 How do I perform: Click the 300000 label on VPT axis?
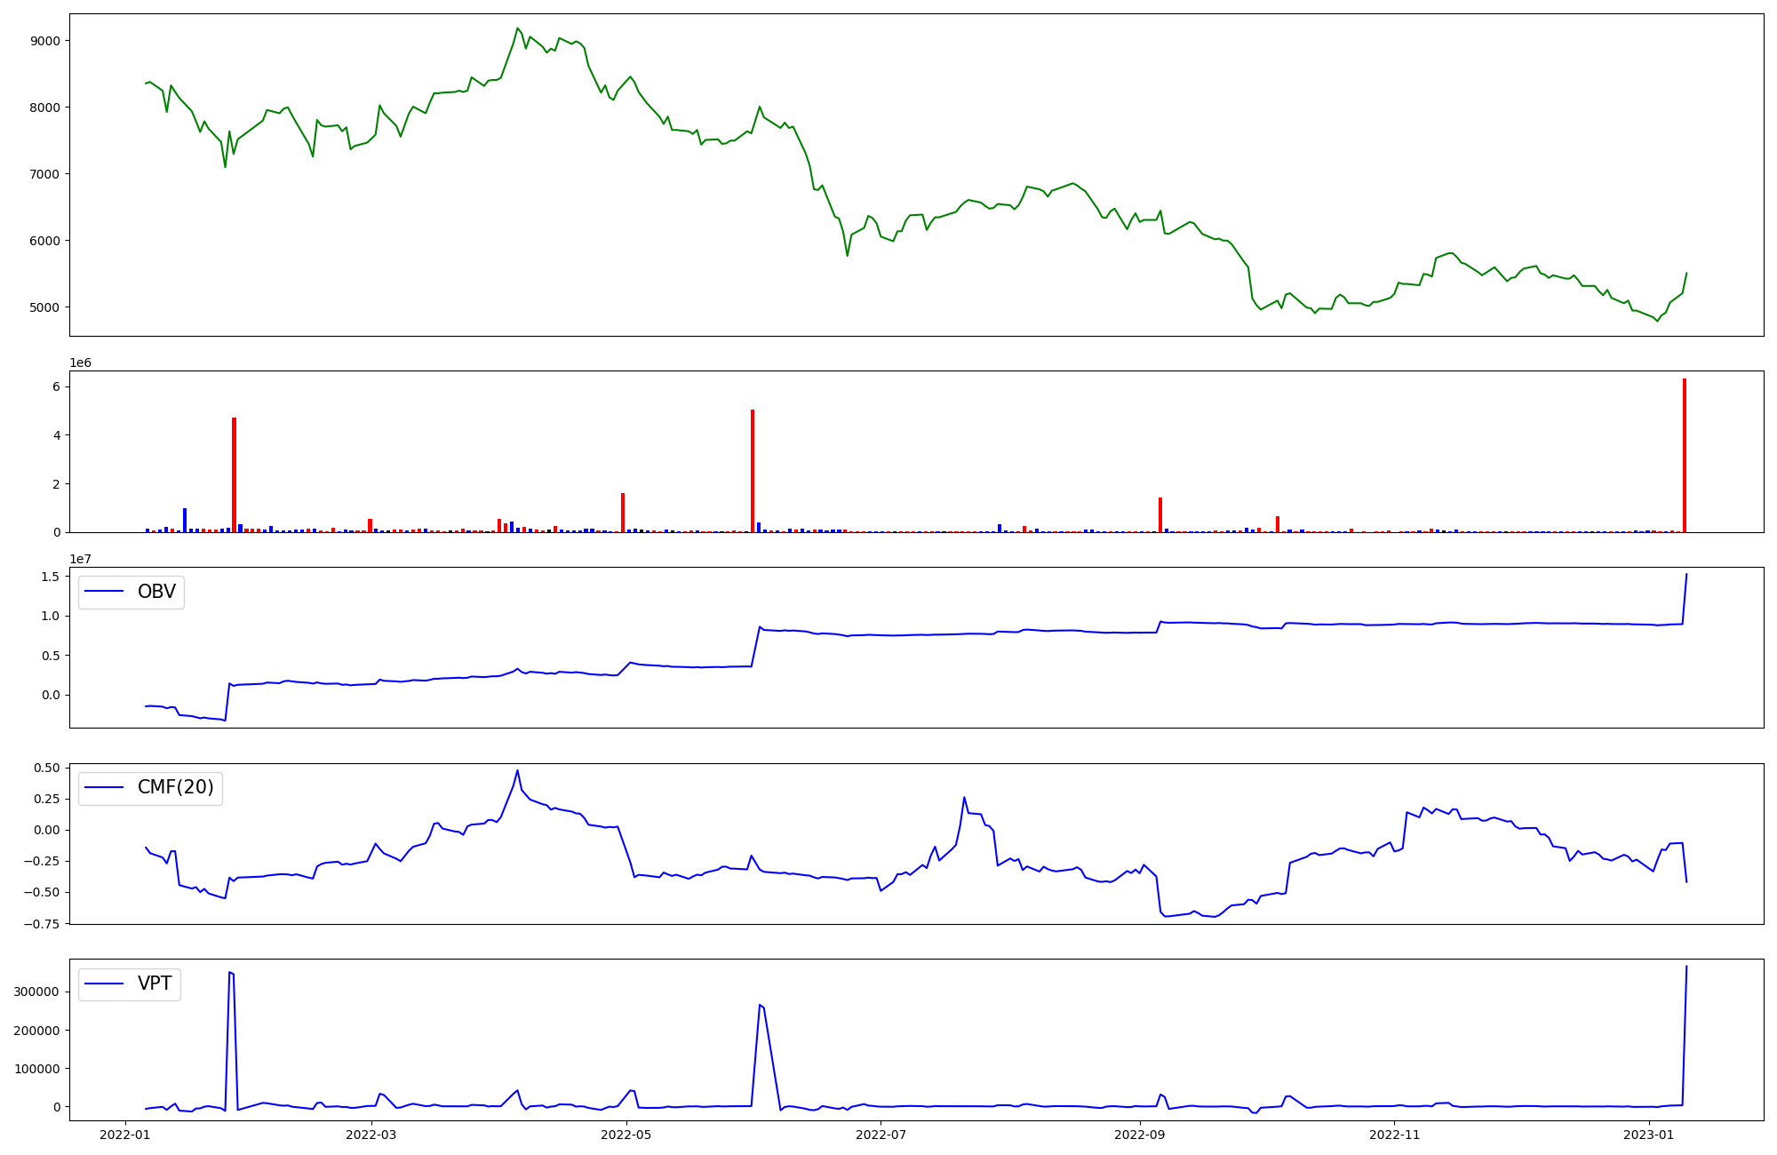(36, 992)
